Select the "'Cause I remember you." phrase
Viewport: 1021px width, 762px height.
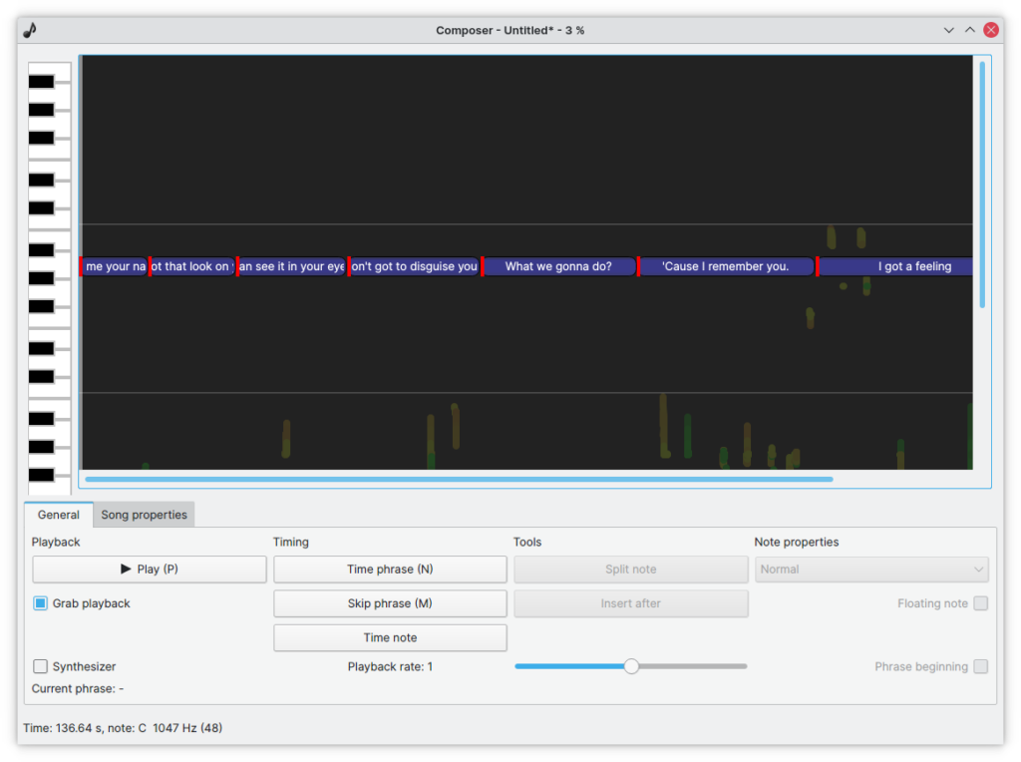[x=726, y=266]
